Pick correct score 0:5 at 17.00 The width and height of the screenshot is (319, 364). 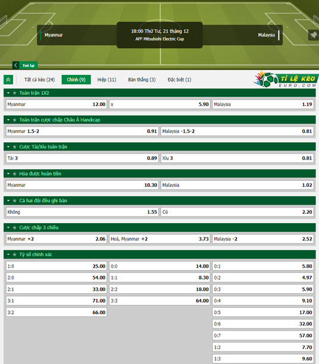(263, 312)
